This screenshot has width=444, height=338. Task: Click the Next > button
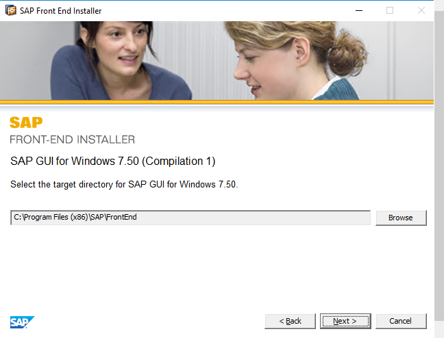pyautogui.click(x=345, y=321)
